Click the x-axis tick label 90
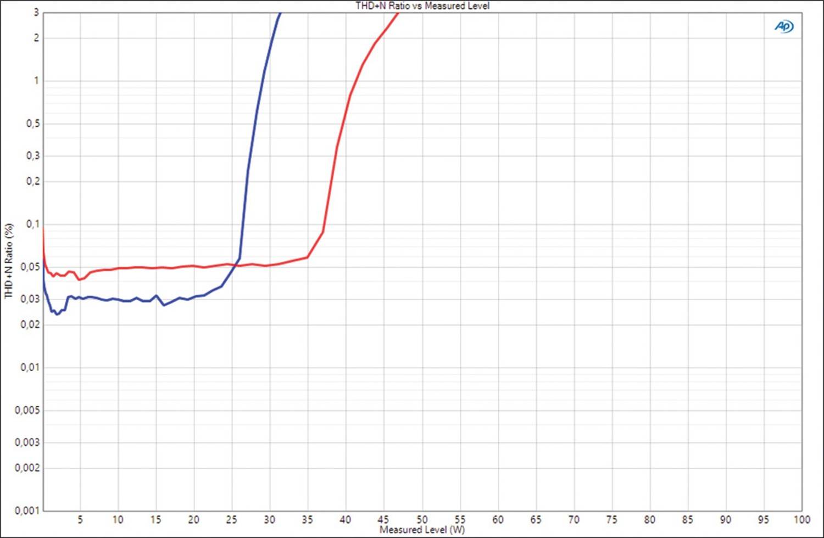The height and width of the screenshot is (538, 824). (x=725, y=519)
